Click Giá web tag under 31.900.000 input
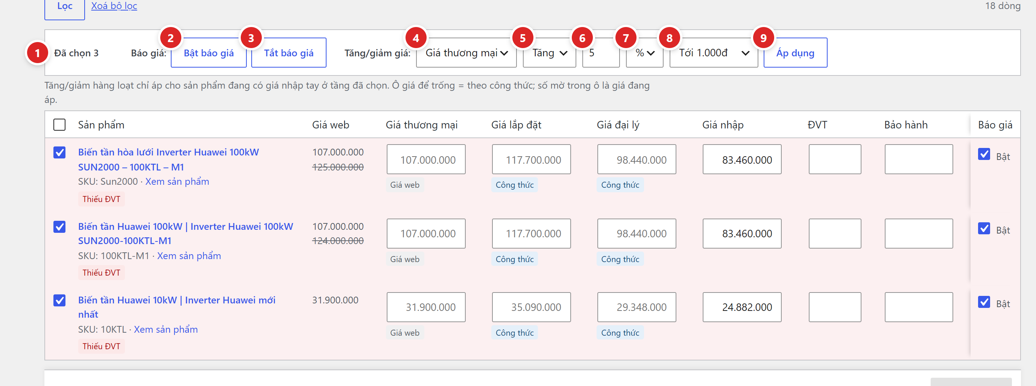 tap(405, 333)
